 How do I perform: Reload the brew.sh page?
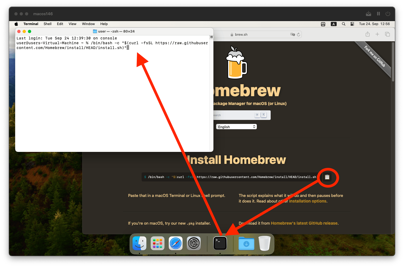click(298, 35)
